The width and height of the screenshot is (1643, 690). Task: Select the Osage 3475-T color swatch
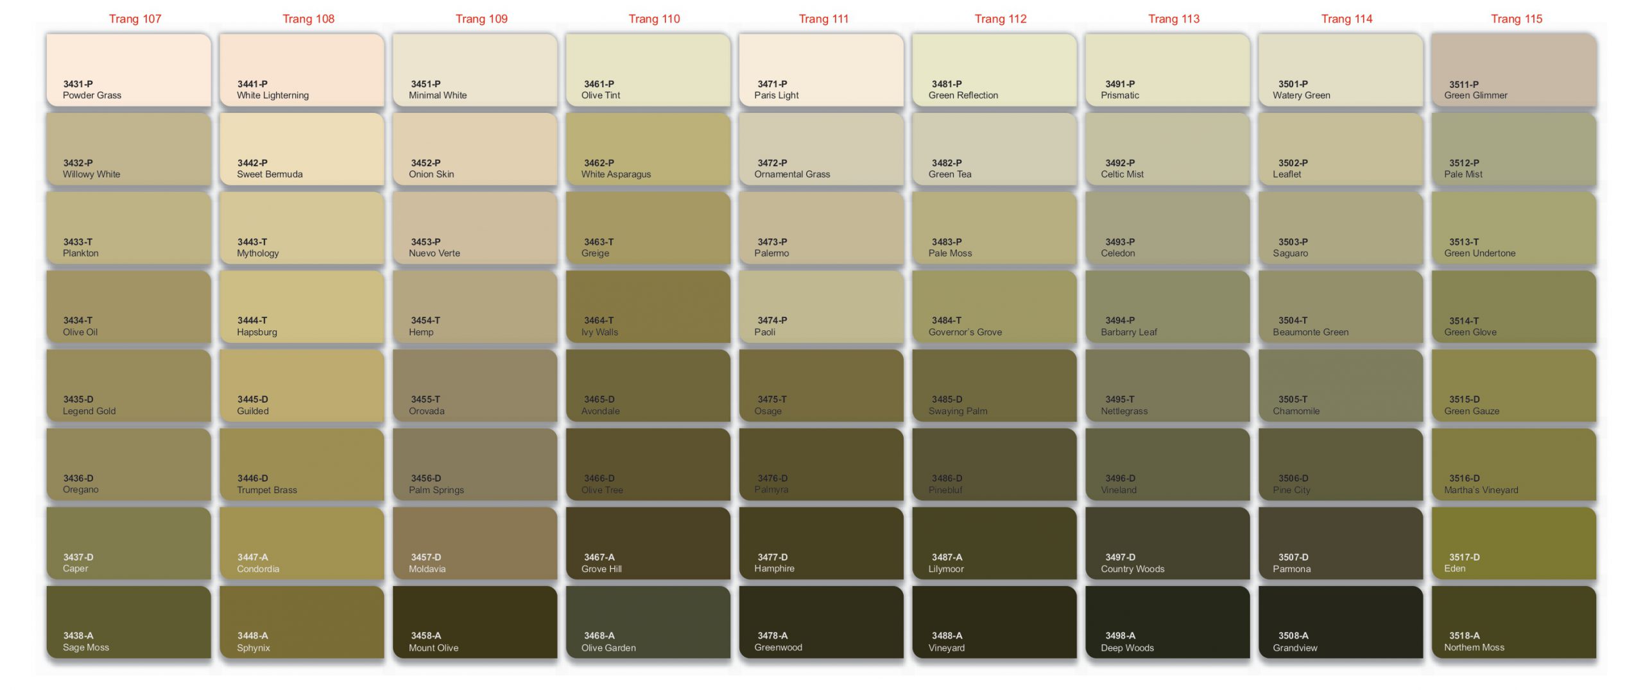(821, 385)
